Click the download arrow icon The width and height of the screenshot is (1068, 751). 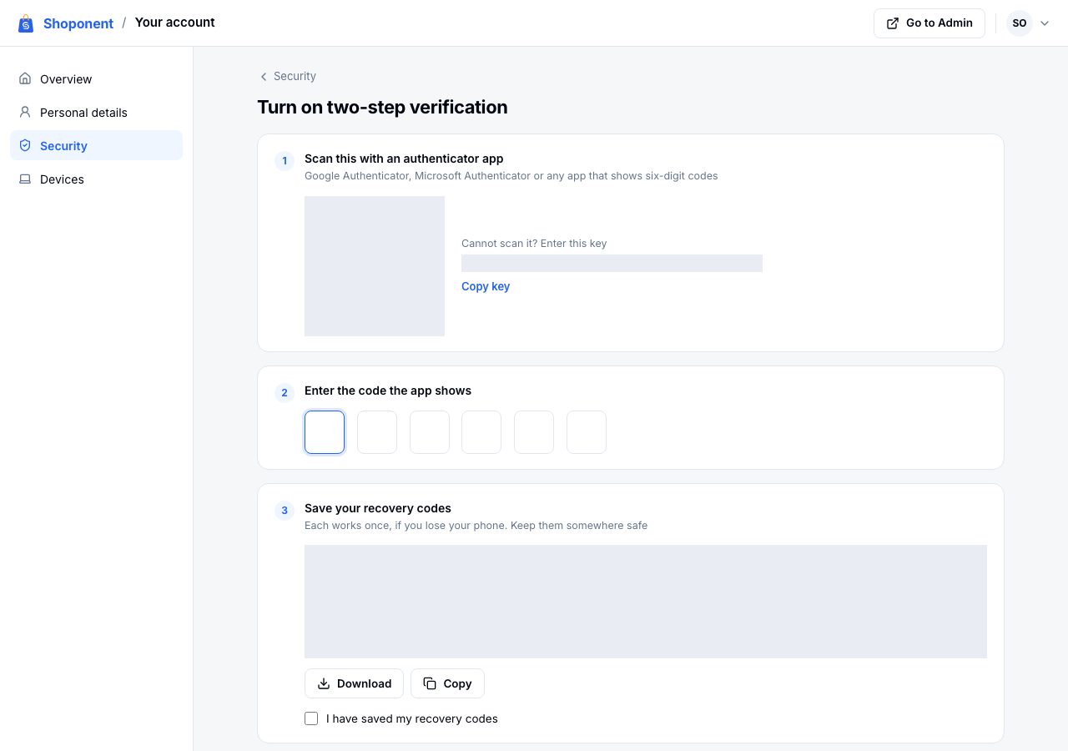324,683
